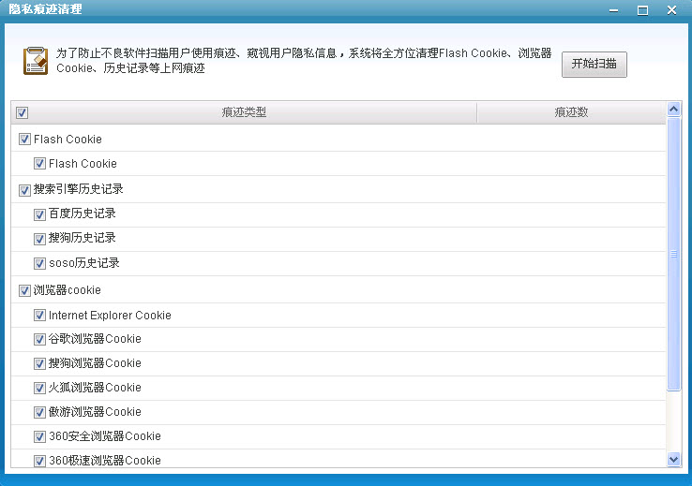Uncheck the 搜索引擎历史记录 group checkbox

[24, 190]
